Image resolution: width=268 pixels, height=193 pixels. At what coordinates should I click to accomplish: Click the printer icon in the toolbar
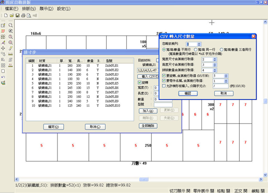click(x=23, y=16)
